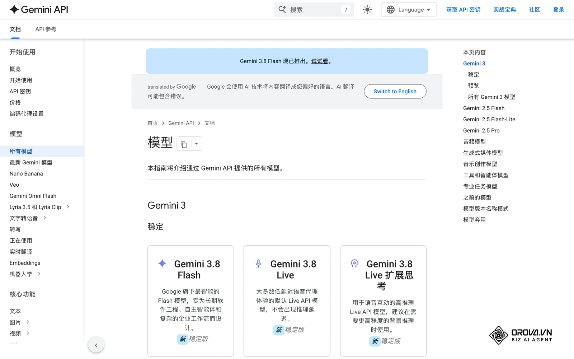This screenshot has width=574, height=359.
Task: Open the Gemini 3.8 Flash card title
Action: tap(197, 270)
